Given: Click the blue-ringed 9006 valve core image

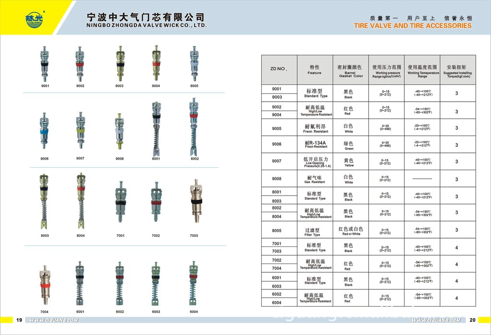Looking at the screenshot, I should 45,130.
